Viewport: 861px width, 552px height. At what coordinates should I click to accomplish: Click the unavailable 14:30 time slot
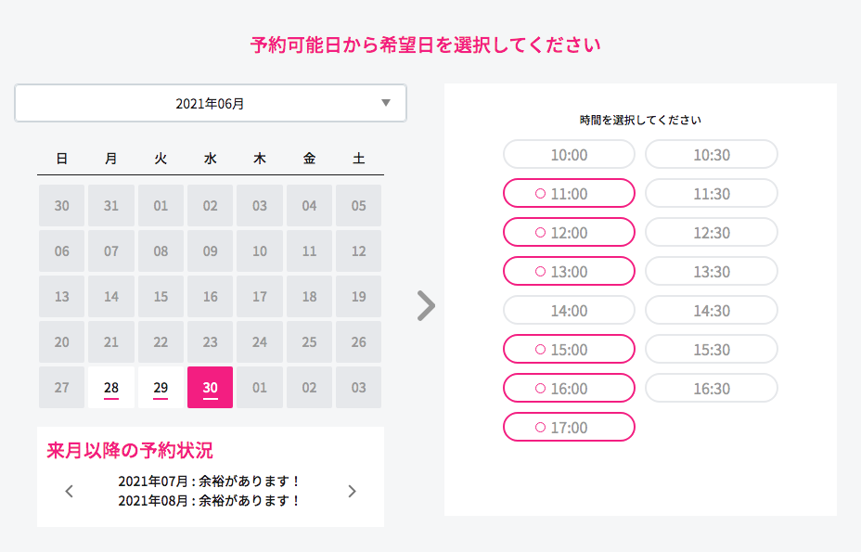712,310
